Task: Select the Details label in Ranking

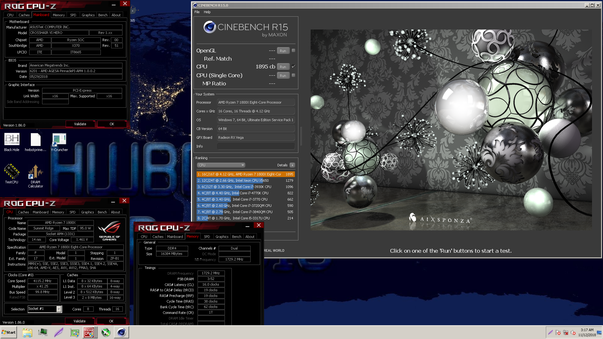Action: (282, 165)
